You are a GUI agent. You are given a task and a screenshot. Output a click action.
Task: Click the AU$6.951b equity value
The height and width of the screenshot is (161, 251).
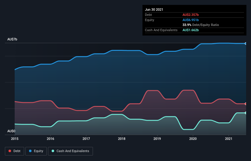click(x=190, y=20)
